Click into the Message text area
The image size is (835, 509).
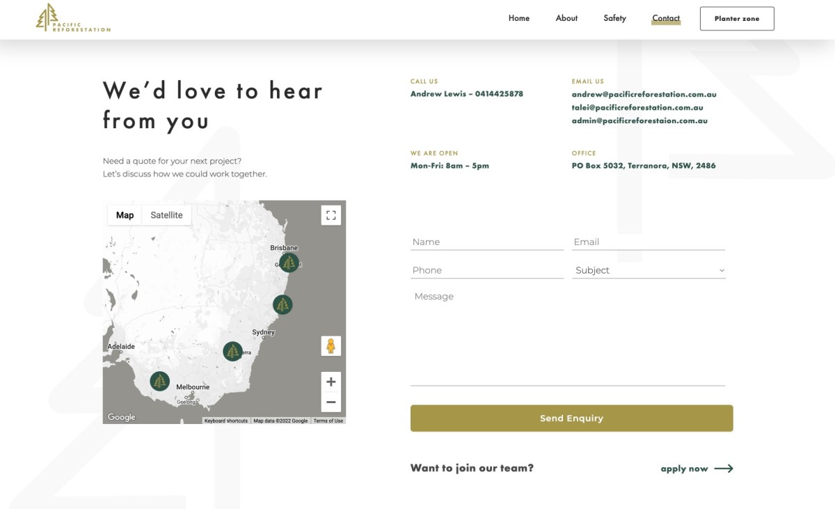tap(568, 336)
